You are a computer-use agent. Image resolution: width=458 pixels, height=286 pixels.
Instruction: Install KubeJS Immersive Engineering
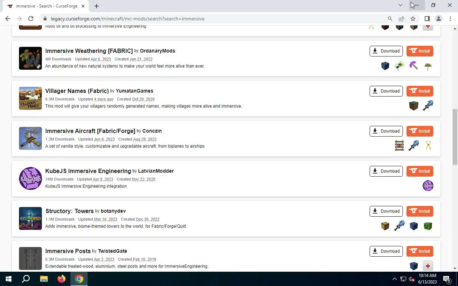[x=420, y=171]
